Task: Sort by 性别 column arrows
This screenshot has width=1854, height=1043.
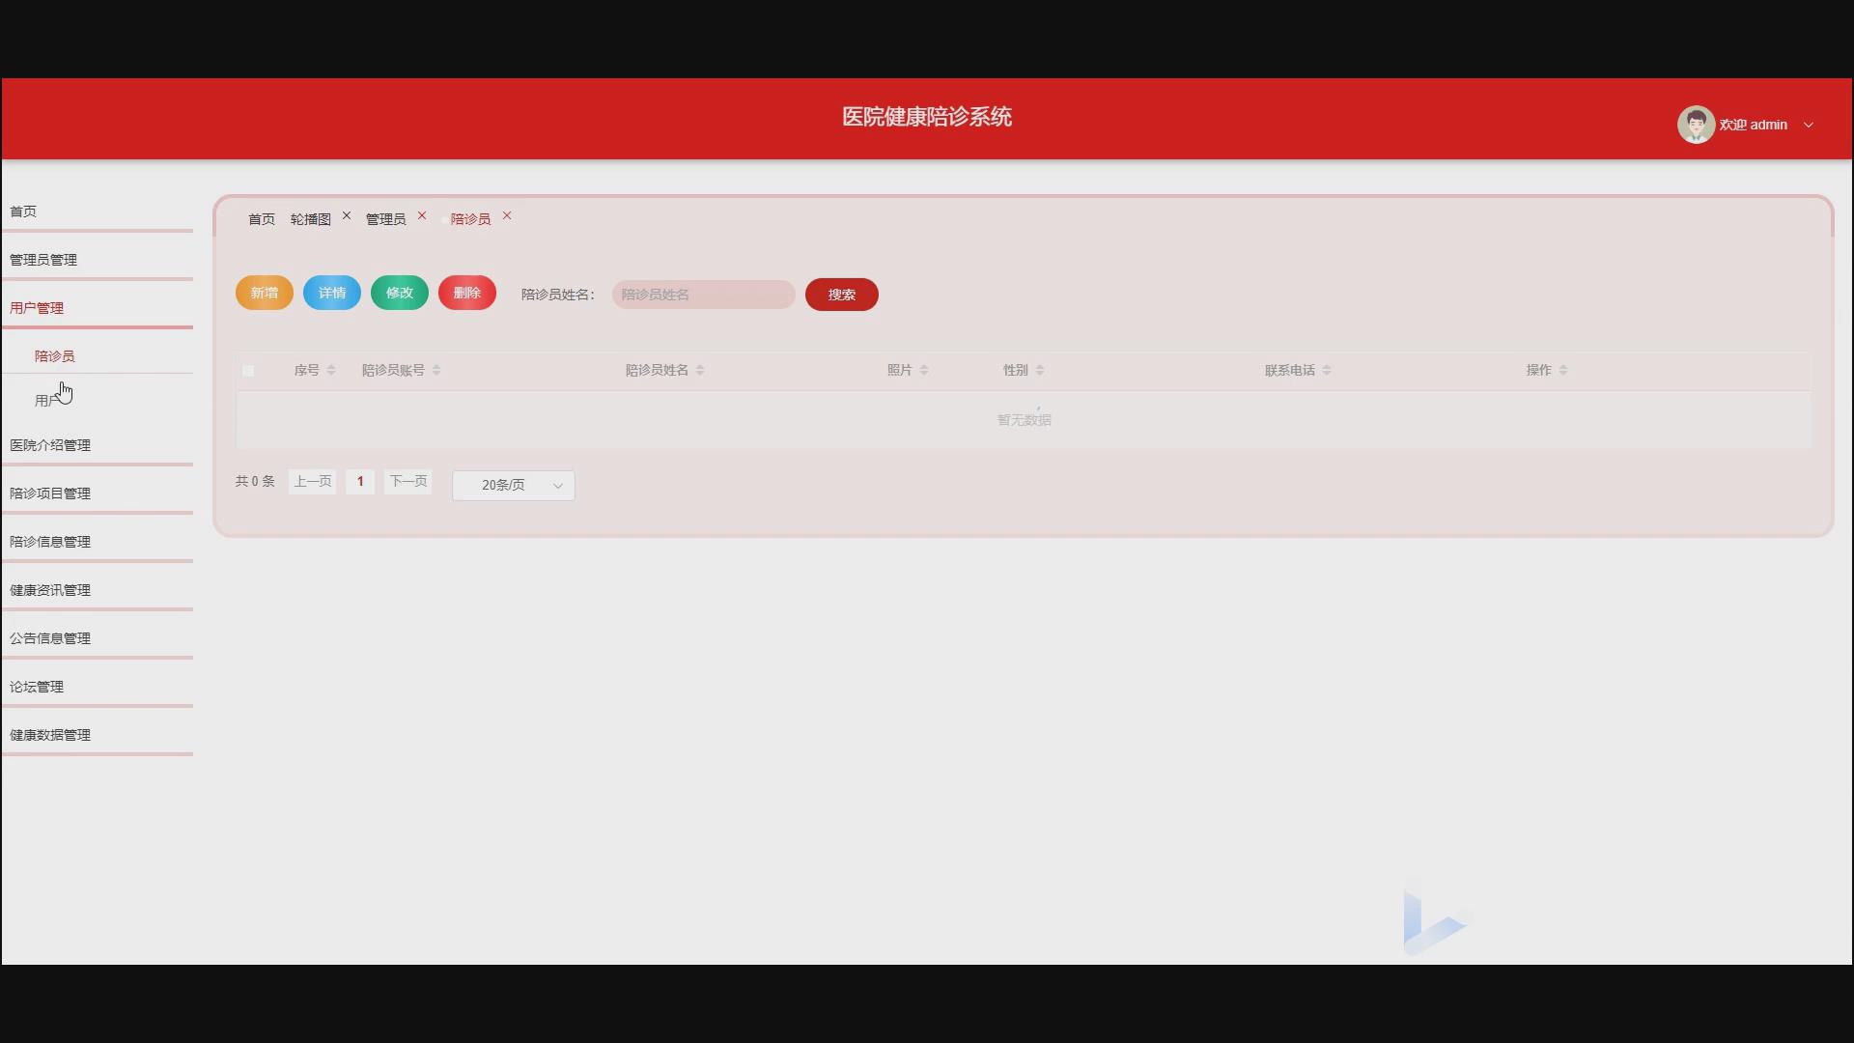Action: point(1040,370)
